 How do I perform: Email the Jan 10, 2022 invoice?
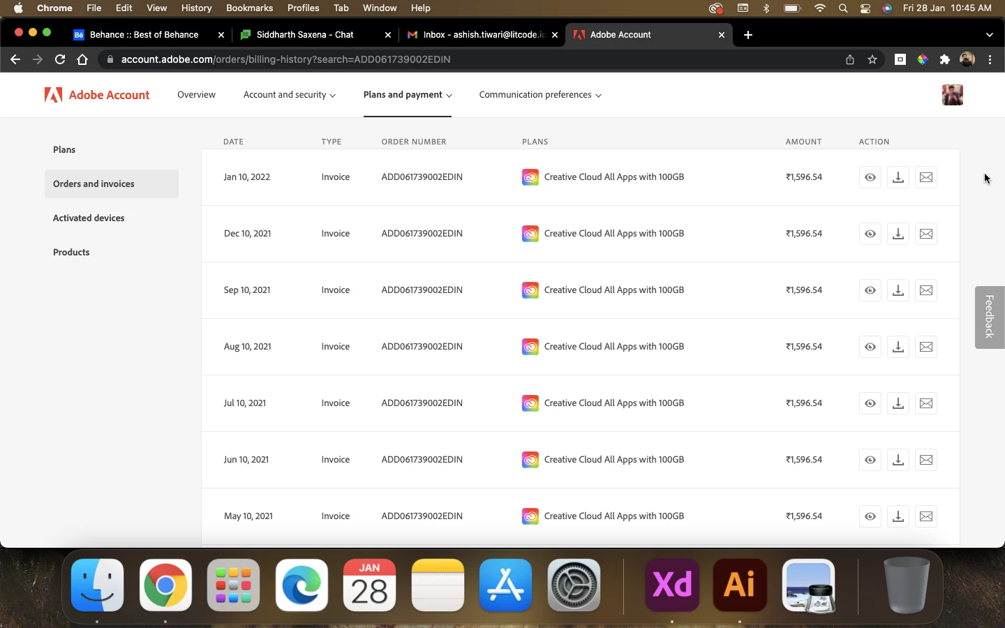[x=926, y=177]
